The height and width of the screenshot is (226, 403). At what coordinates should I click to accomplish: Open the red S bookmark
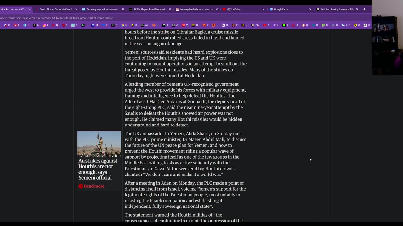65,25
